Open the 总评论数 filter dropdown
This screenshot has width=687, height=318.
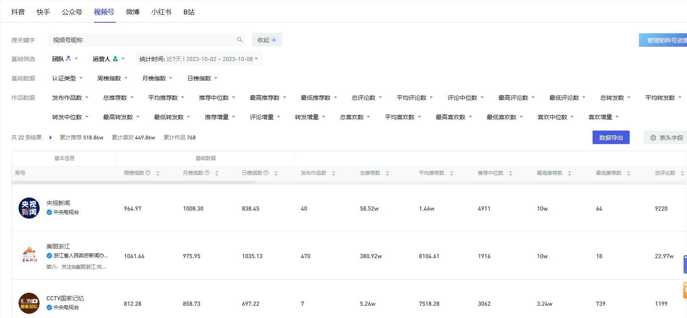(367, 98)
